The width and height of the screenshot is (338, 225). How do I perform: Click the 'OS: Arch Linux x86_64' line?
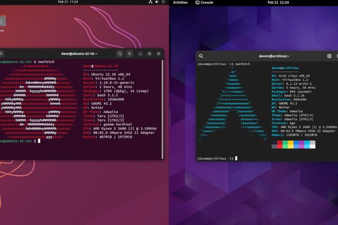pos(291,76)
